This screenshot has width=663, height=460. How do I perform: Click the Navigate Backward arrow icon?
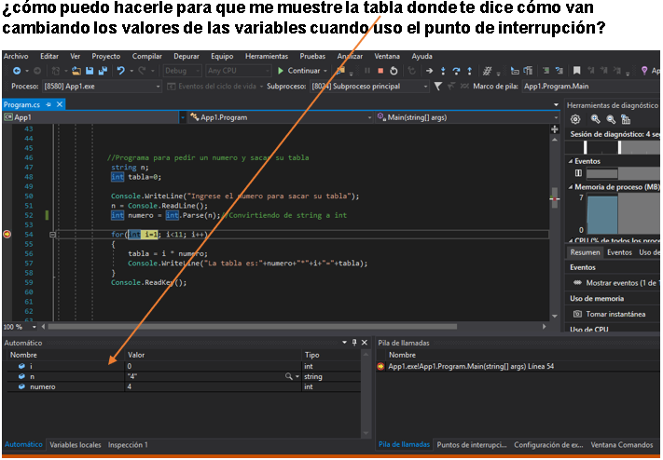click(17, 71)
